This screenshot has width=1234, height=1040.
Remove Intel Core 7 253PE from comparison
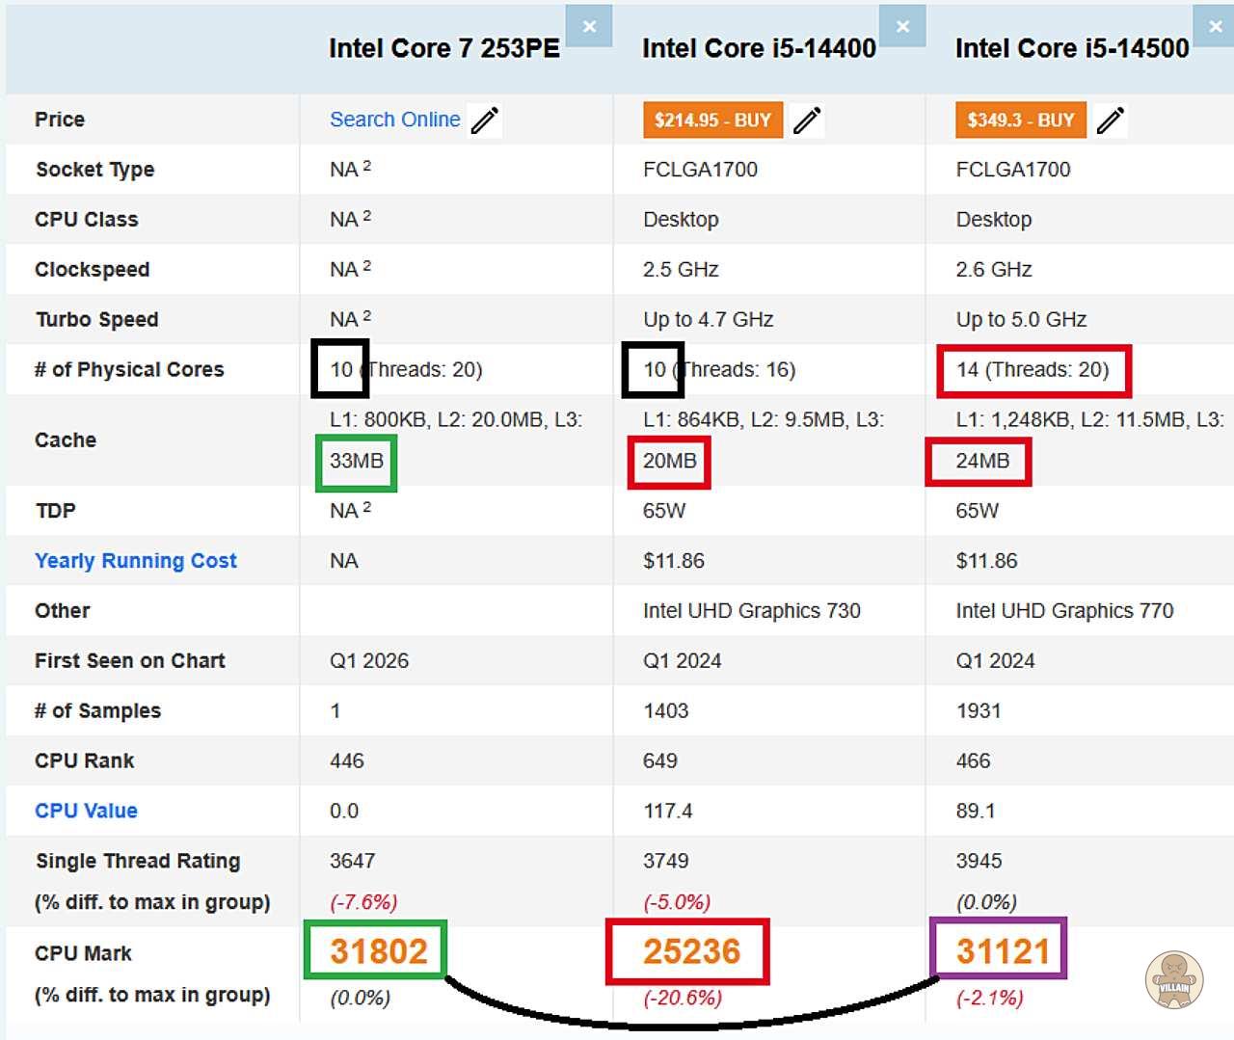(x=589, y=26)
